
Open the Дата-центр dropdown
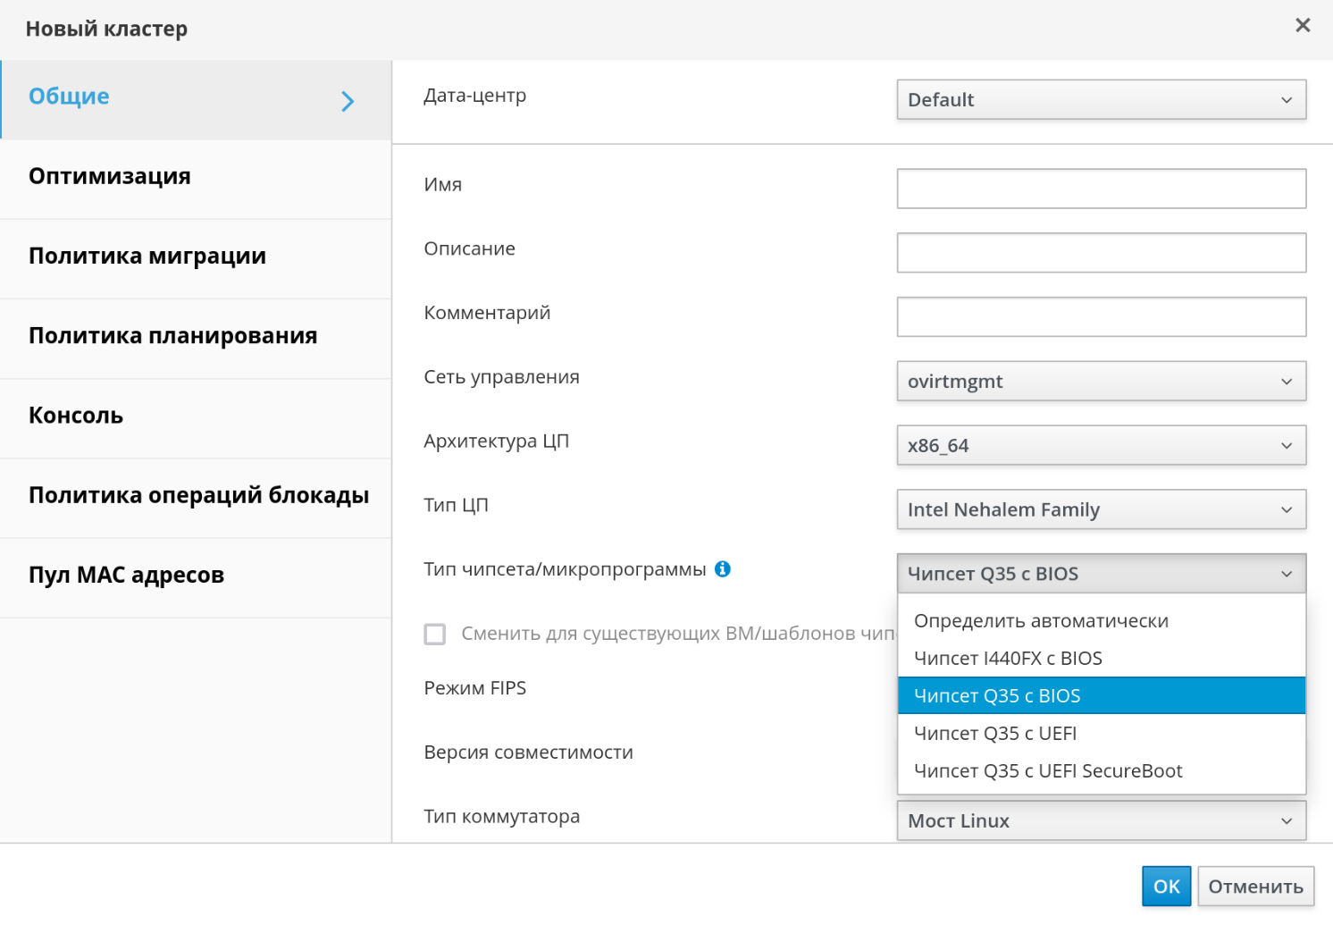coord(1101,100)
